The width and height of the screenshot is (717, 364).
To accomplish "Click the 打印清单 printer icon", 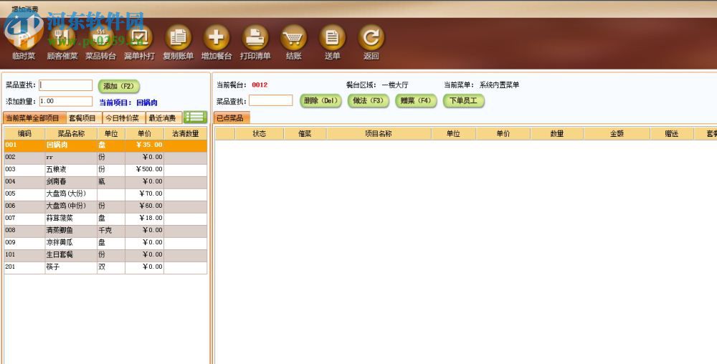I will 255,38.
